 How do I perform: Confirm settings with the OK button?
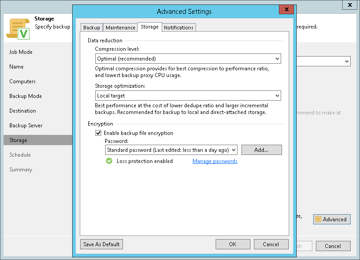233,244
